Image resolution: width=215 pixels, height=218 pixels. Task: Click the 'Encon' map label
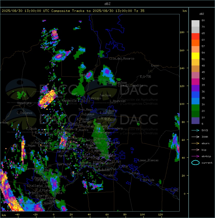(x=155, y=66)
